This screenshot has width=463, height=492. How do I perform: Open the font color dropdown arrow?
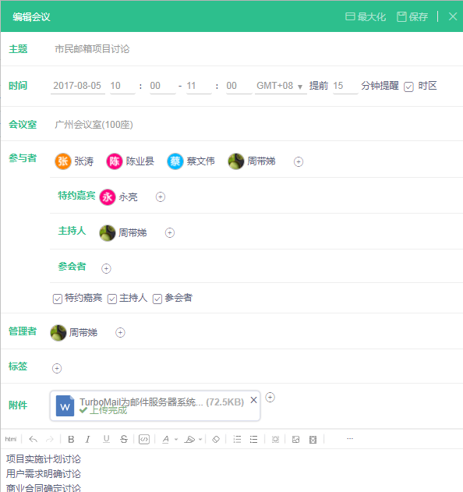[176, 439]
